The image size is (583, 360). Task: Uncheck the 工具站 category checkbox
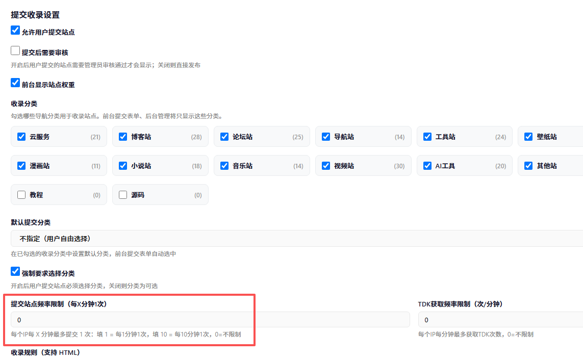coord(427,137)
